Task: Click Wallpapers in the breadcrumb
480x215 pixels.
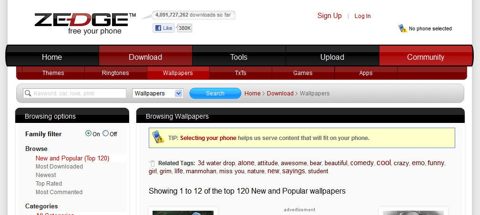Action: pos(315,93)
